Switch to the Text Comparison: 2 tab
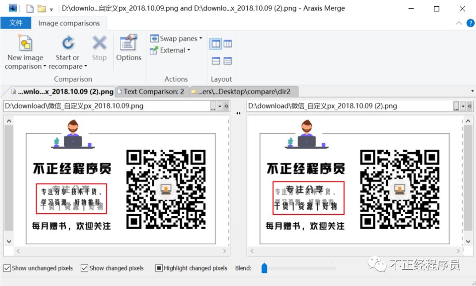This screenshot has height=286, width=476. coord(152,91)
